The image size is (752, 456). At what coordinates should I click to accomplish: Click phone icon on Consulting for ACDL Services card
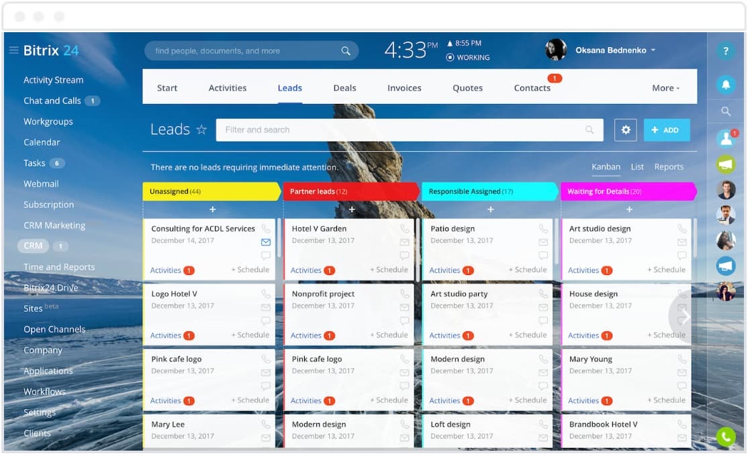coord(267,230)
